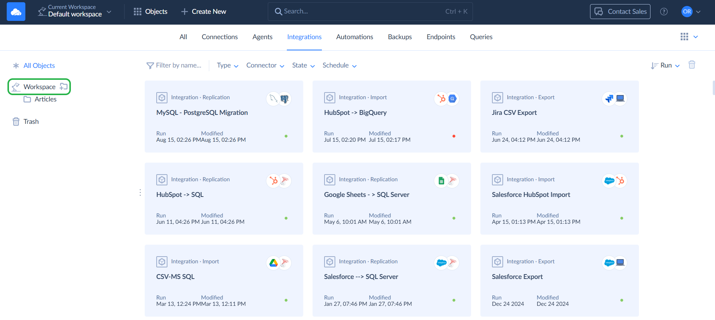The width and height of the screenshot is (715, 320).
Task: Click the Filter by name field
Action: [174, 66]
